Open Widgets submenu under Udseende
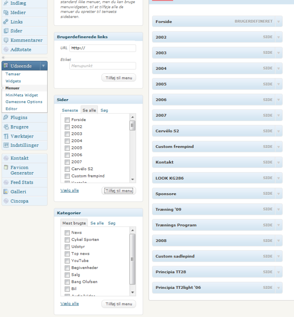The height and width of the screenshot is (317, 294). pos(13,81)
